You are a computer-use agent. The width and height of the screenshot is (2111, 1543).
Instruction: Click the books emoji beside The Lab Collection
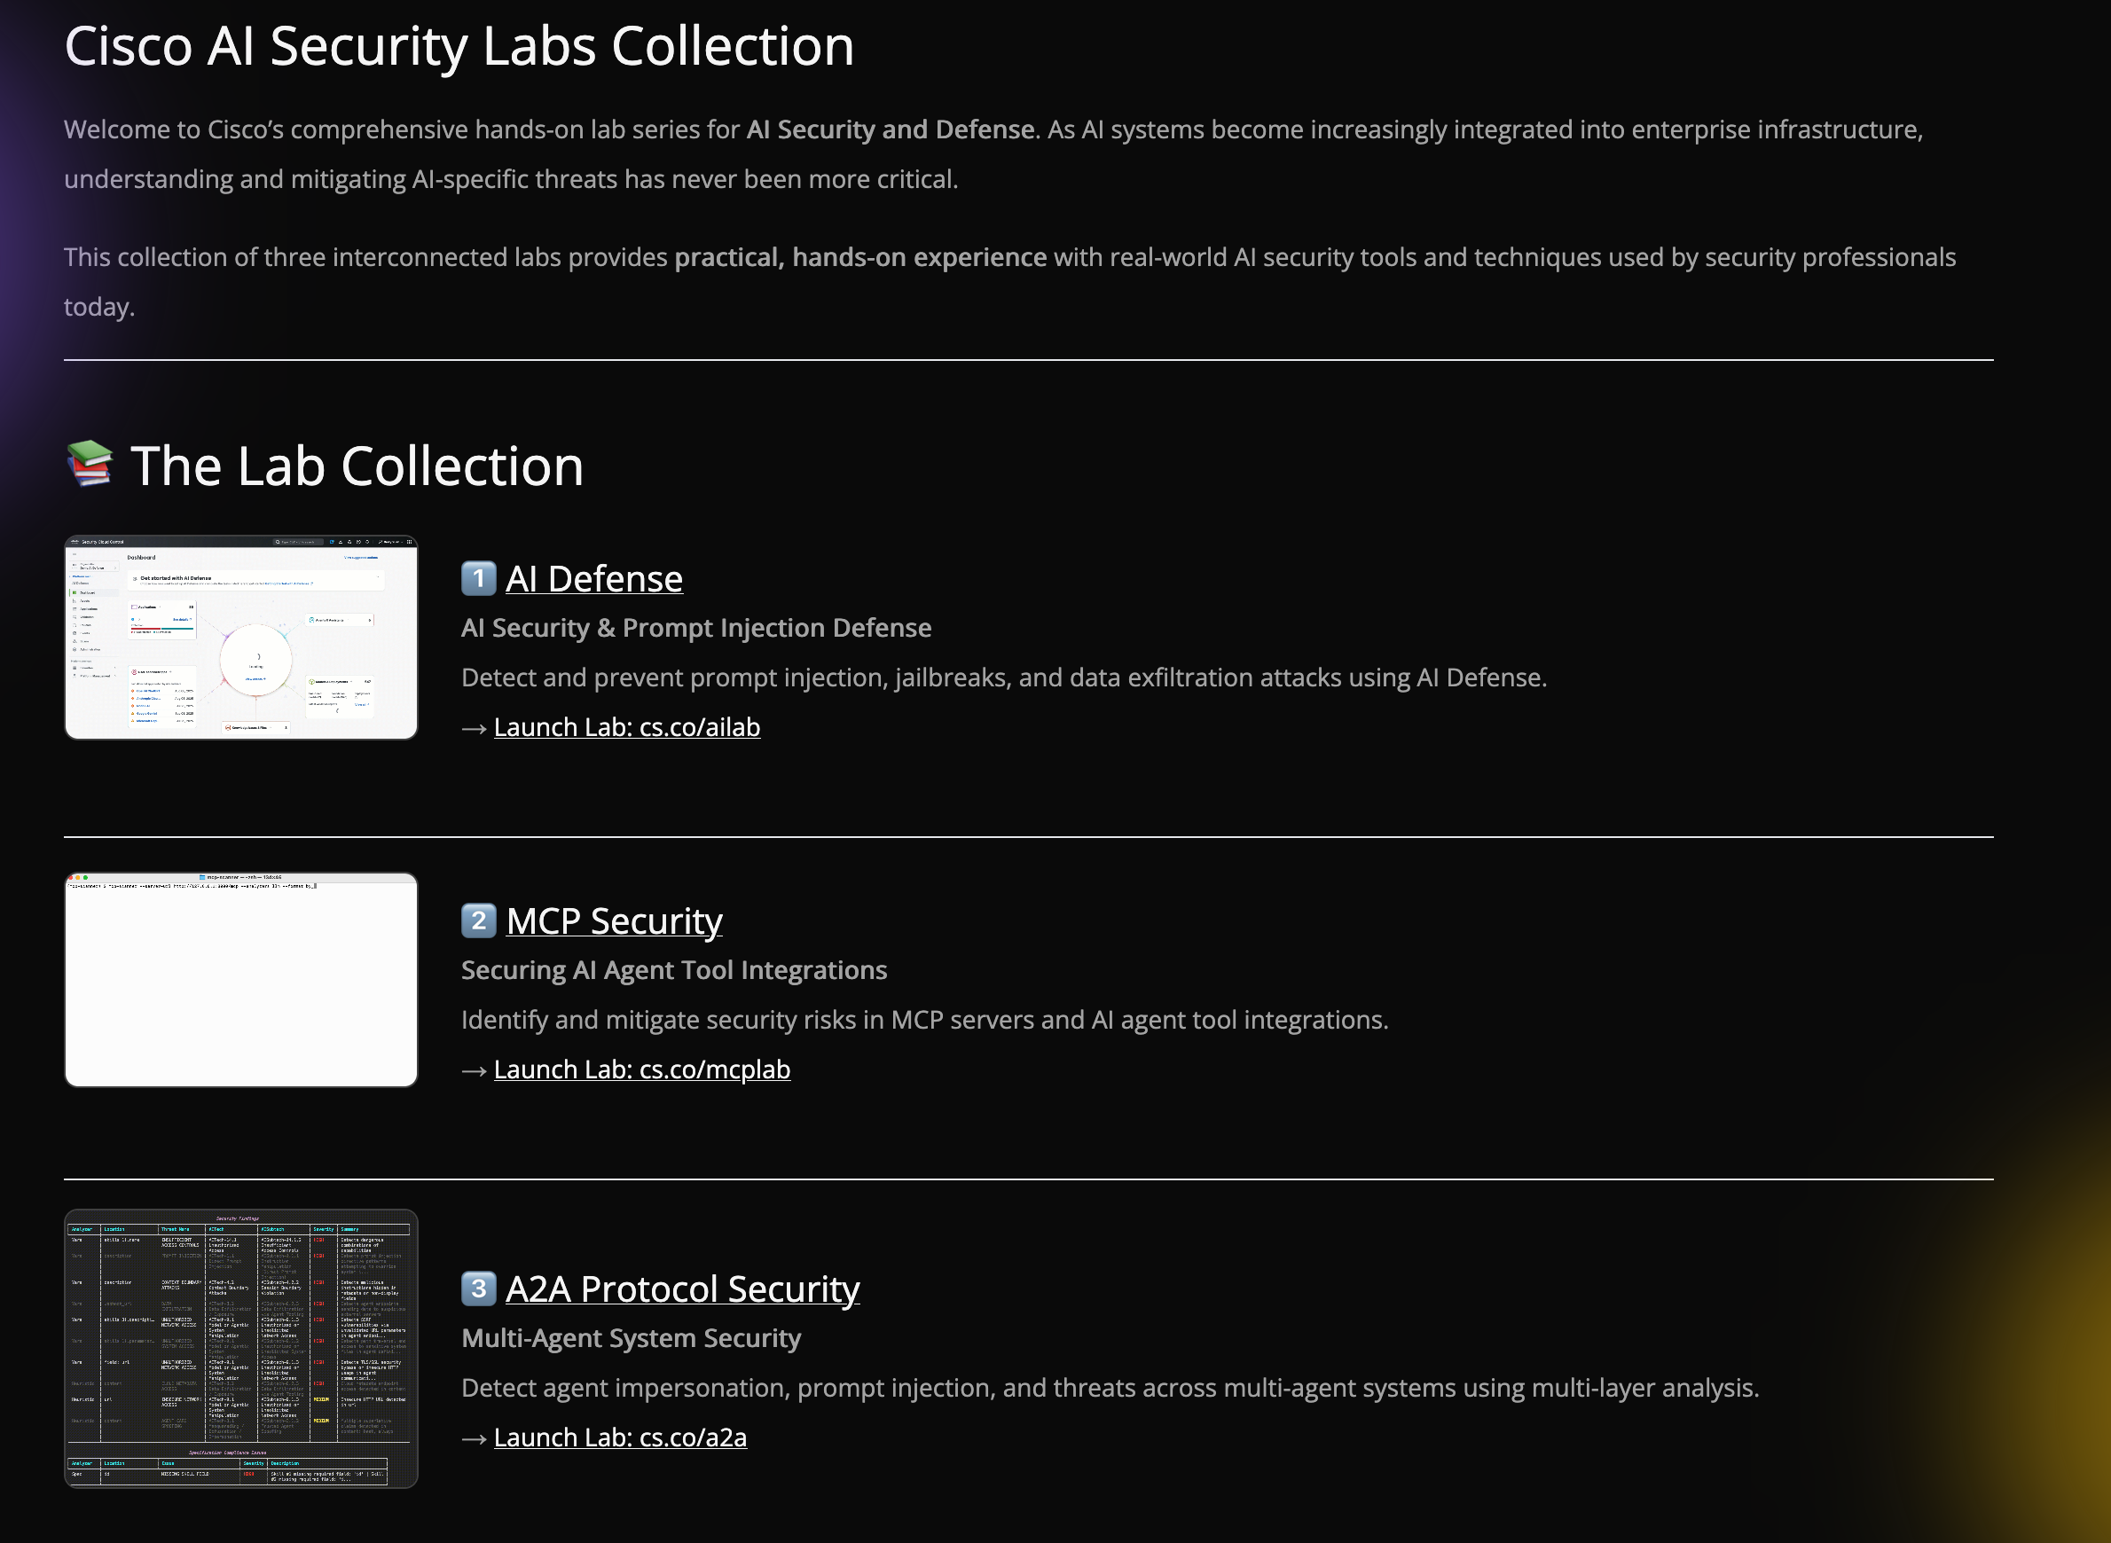pos(90,464)
